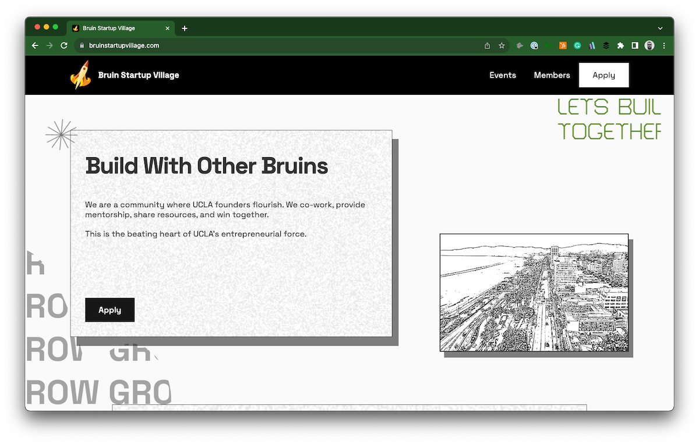Click the blue clock-lock extension icon
The width and height of the screenshot is (699, 444).
534,45
